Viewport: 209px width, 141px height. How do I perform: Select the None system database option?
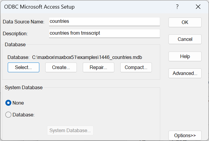8,103
